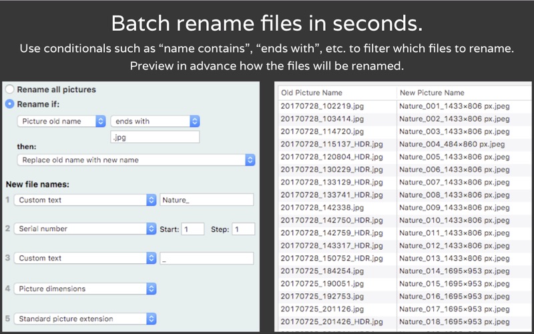The height and width of the screenshot is (334, 534).
Task: Click the Nature_ custom text field
Action: click(x=207, y=200)
